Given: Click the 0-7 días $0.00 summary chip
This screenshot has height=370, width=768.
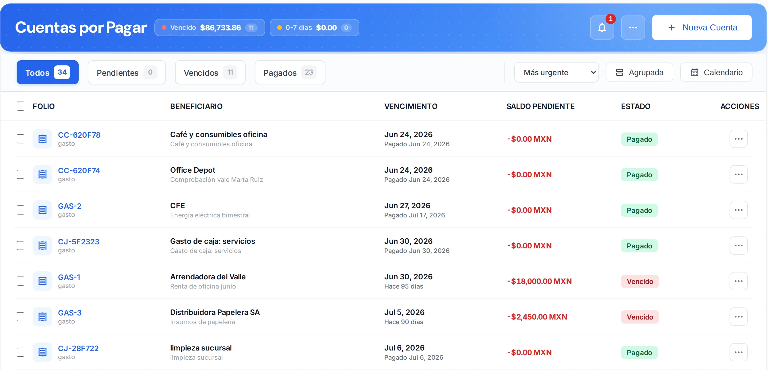Looking at the screenshot, I should coord(314,28).
